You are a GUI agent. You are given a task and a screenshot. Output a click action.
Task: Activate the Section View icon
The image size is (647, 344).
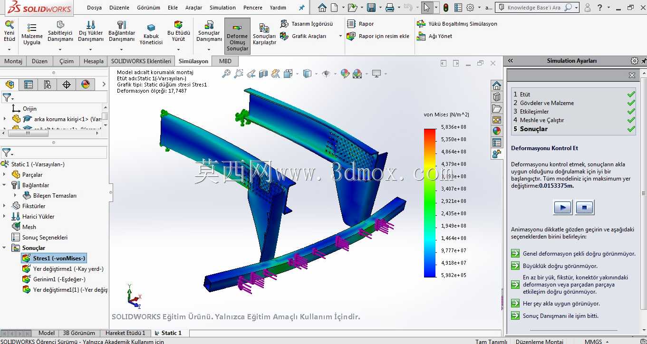click(x=263, y=74)
